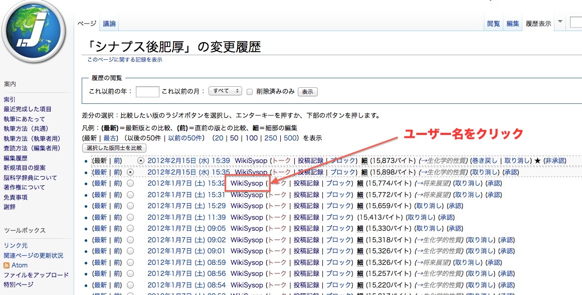582x295 pixels.
Task: Toggle the 削除済みのみ checkbox
Action: tap(249, 91)
